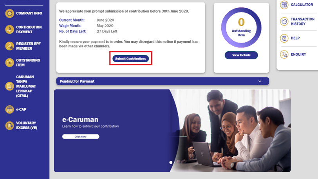Open the Register EPF Member icon
Viewport: 318px width, 179px height.
9,46
